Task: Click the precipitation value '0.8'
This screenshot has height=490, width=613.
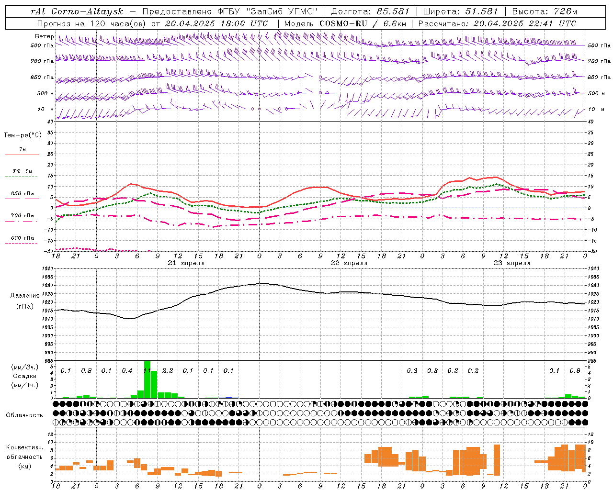Action: click(x=86, y=371)
